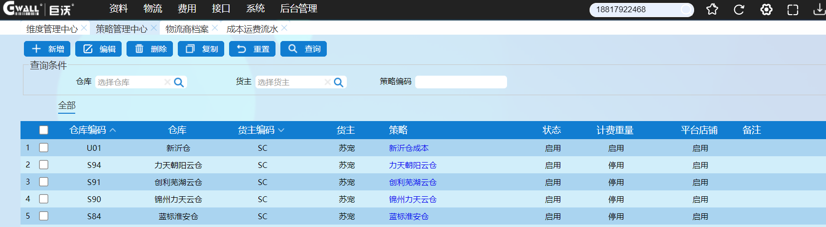This screenshot has height=227, width=826.
Task: Select the 全部 filter tab
Action: [x=67, y=105]
